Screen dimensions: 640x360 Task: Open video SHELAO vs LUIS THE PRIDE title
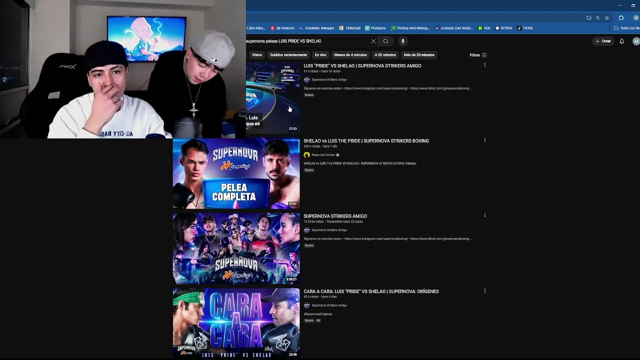[366, 141]
